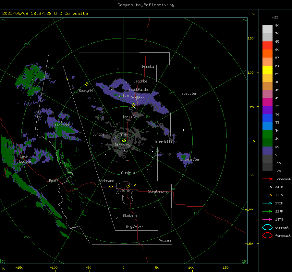Click the Lake Louise label on the map
This screenshot has height=272, width=292.
click(x=25, y=159)
